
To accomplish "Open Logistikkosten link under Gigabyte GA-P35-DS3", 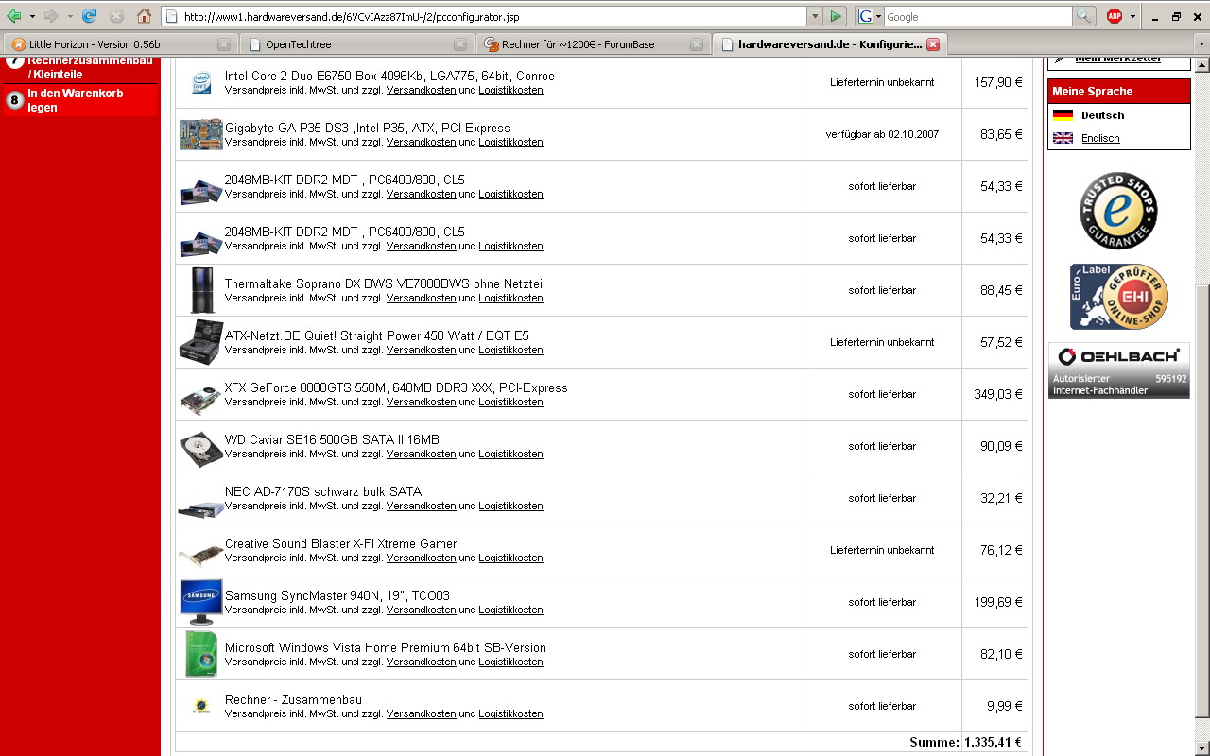I will click(510, 143).
